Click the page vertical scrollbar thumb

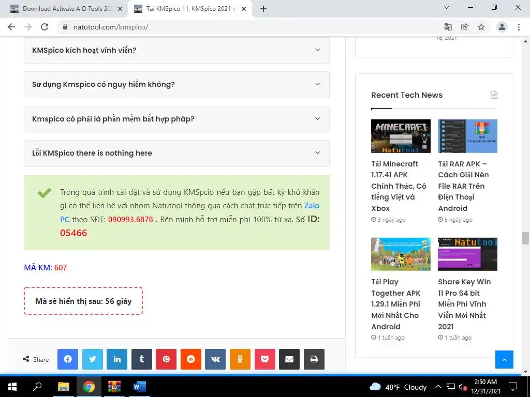[525, 238]
